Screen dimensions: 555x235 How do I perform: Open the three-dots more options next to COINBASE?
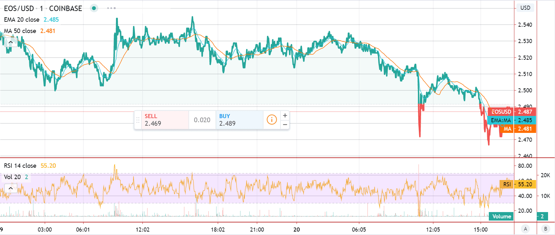click(111, 8)
